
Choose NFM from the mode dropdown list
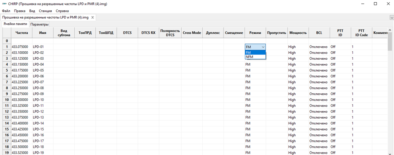tap(255, 57)
